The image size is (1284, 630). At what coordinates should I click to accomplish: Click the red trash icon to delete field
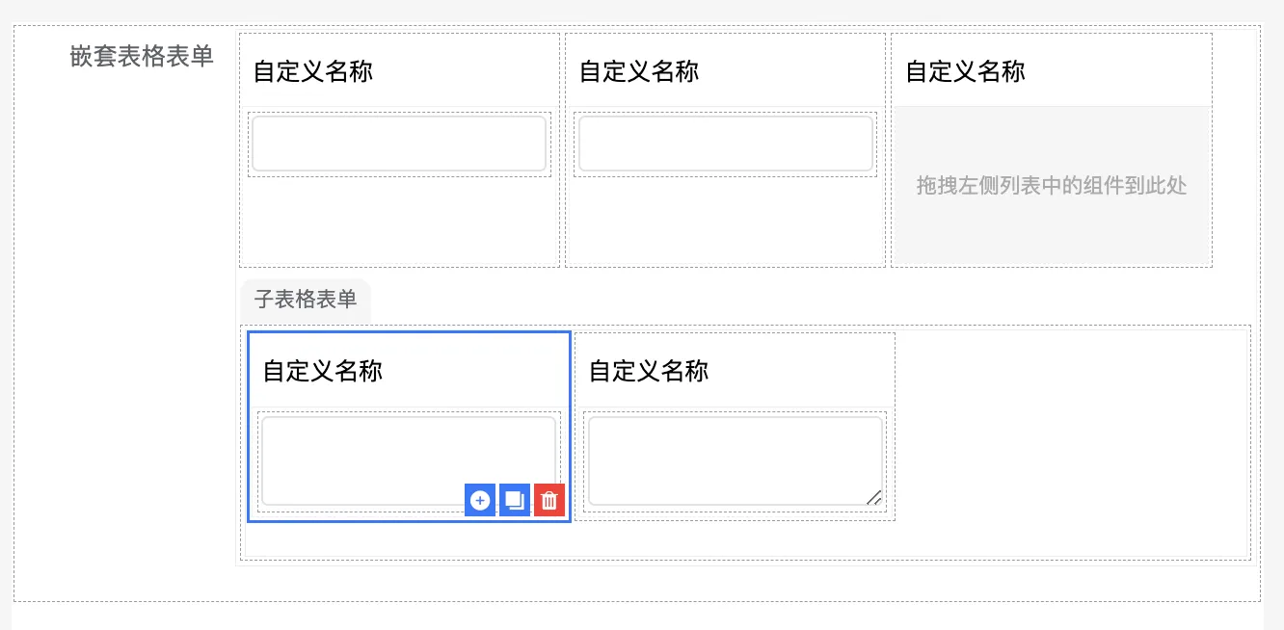(x=548, y=500)
